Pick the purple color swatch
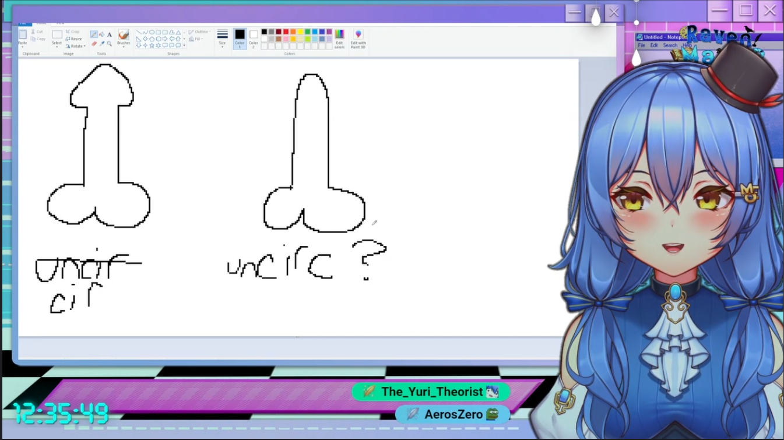Image resolution: width=784 pixels, height=440 pixels. 329,31
